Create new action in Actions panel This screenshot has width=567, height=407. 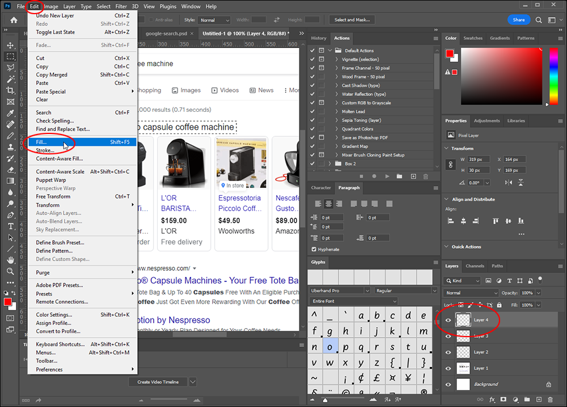[x=413, y=177]
